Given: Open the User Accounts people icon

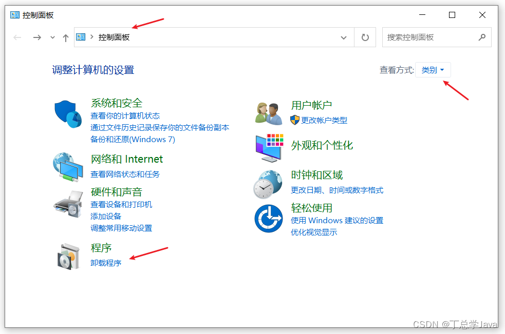Looking at the screenshot, I should point(269,113).
